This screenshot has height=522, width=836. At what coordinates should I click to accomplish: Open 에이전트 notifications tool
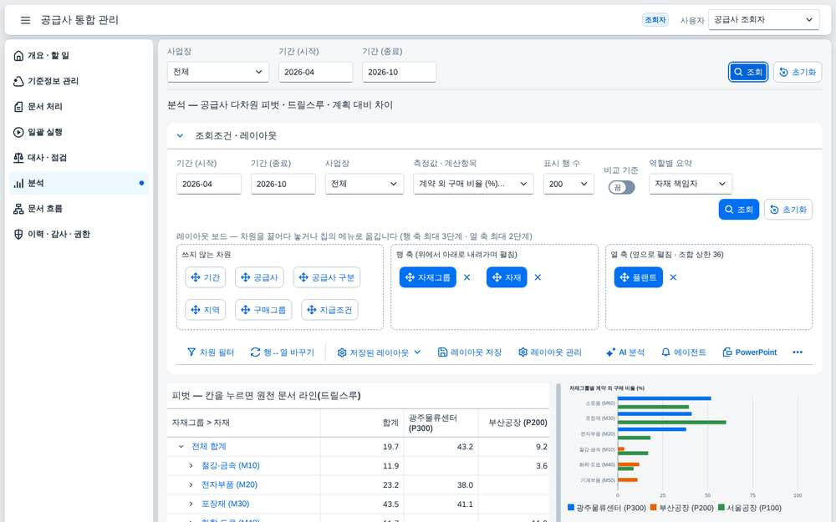click(684, 352)
